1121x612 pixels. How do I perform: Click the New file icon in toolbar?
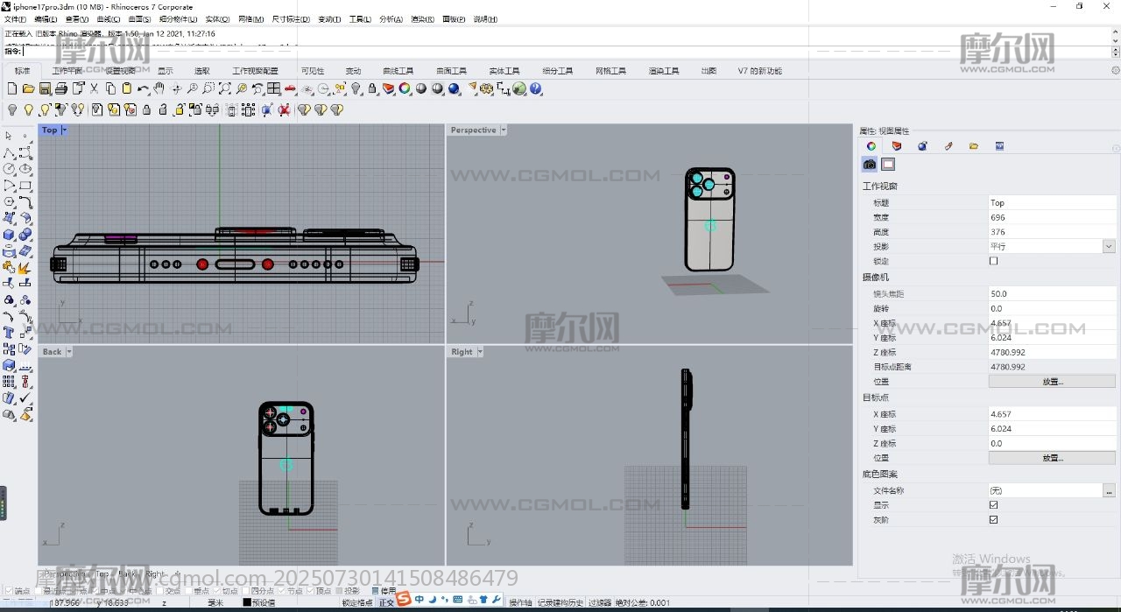click(12, 88)
